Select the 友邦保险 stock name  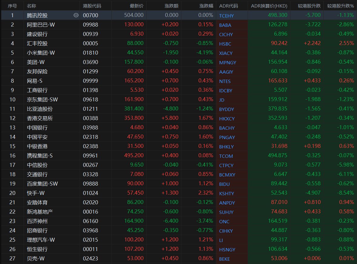(37, 72)
